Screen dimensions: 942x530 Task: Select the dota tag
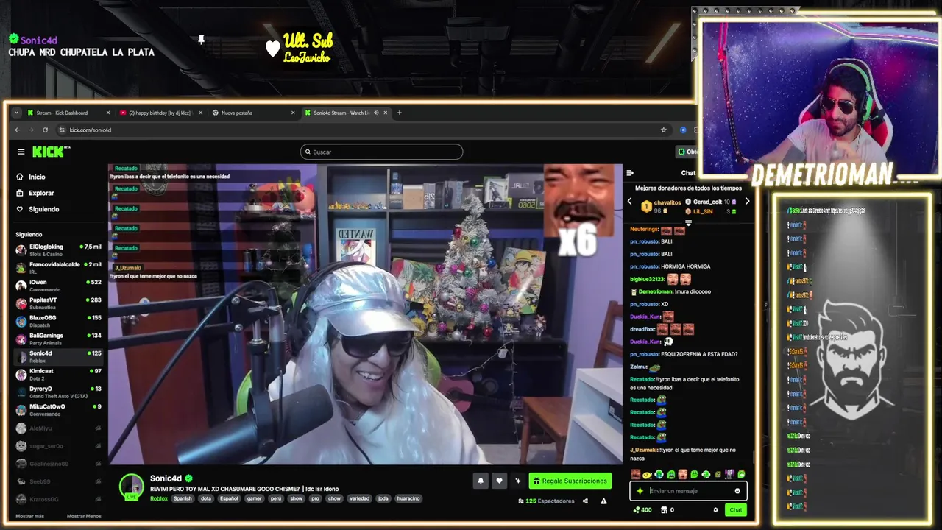tap(206, 498)
